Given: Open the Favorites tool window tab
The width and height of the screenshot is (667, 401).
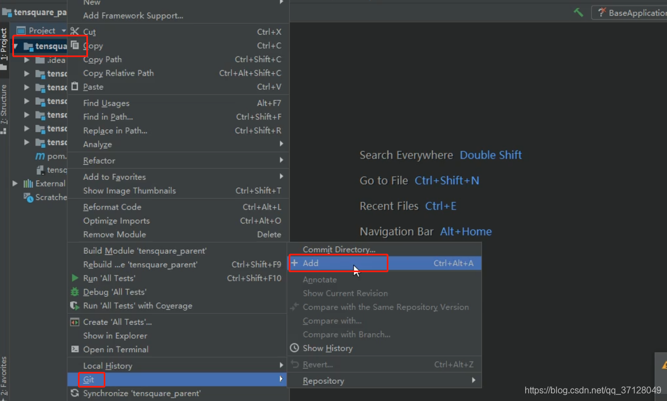Looking at the screenshot, I should 4,376.
